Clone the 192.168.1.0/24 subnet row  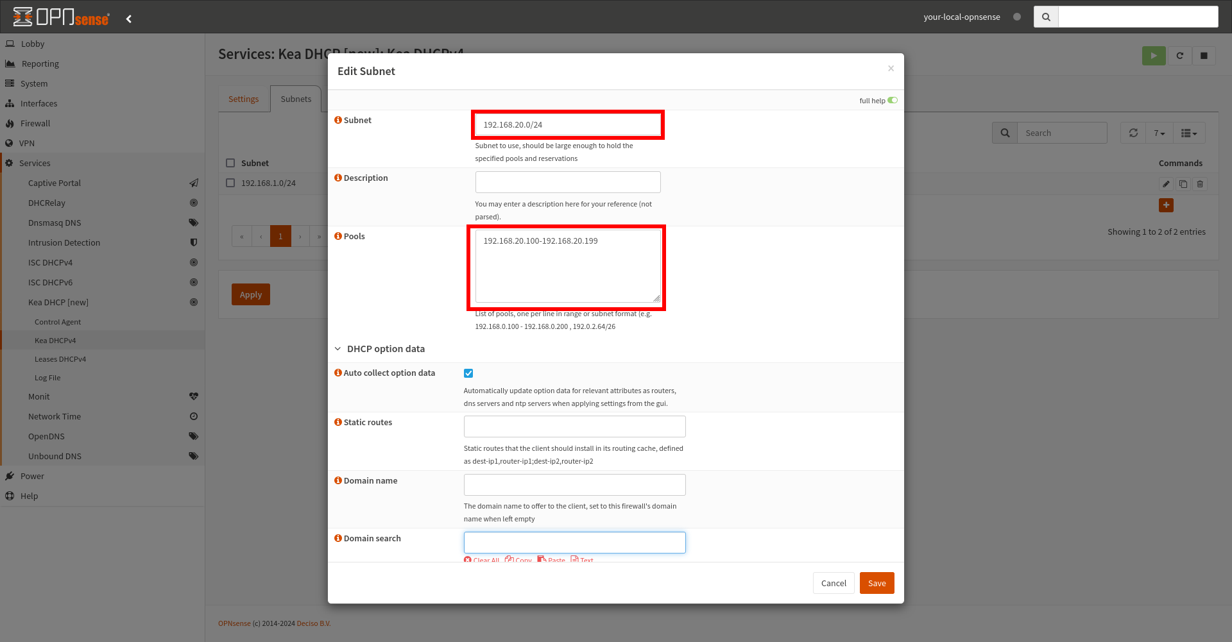(1183, 184)
